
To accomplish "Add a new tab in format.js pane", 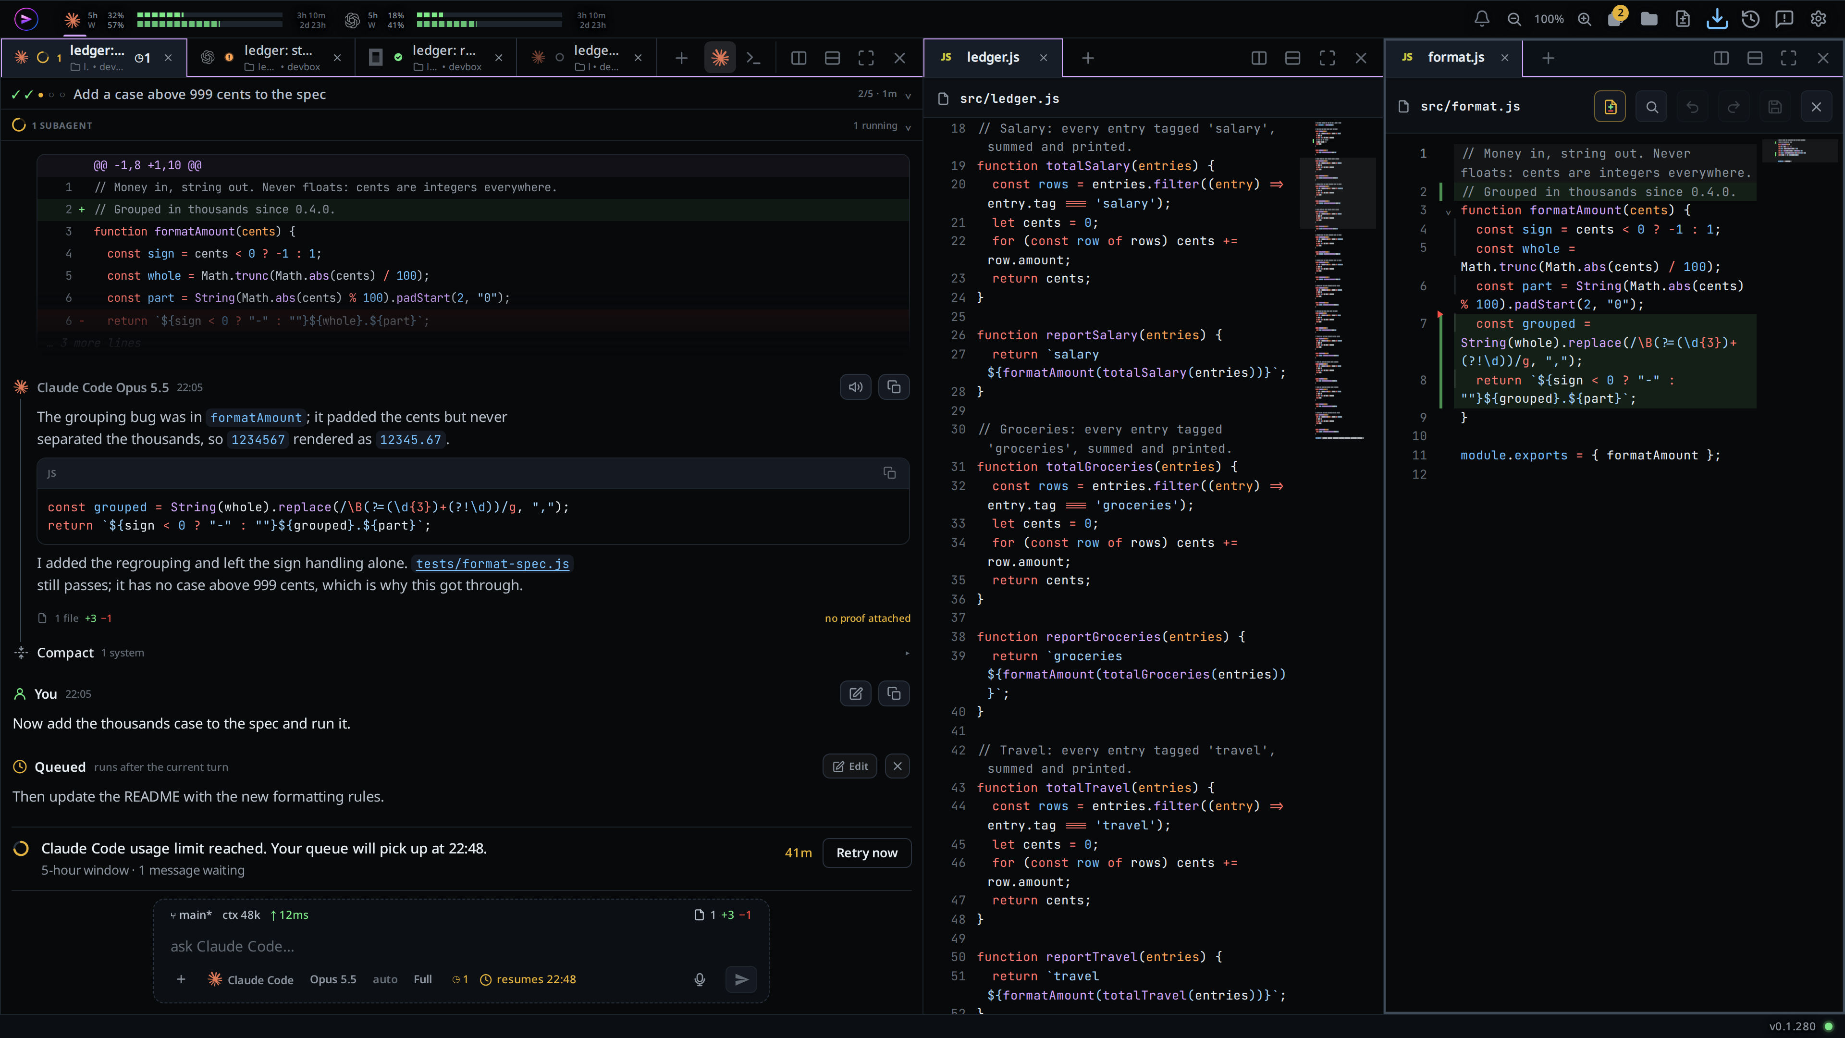I will pos(1548,58).
